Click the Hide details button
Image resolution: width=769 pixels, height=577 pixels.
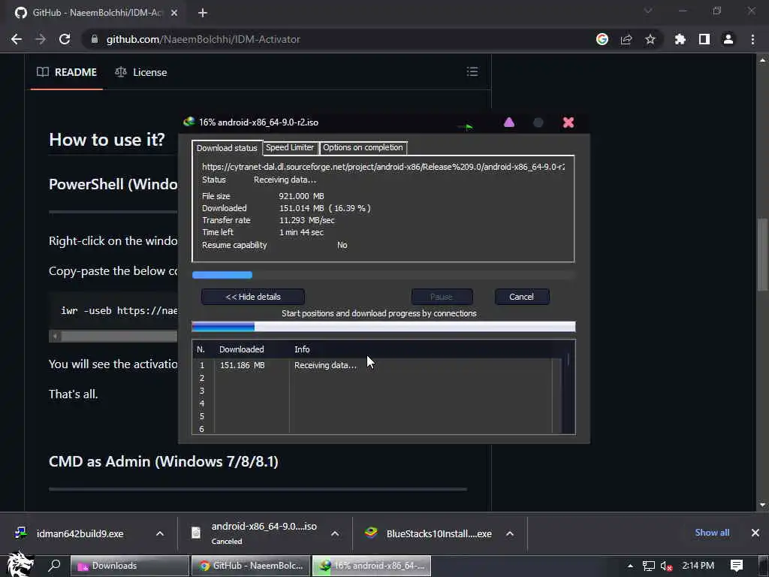(253, 297)
